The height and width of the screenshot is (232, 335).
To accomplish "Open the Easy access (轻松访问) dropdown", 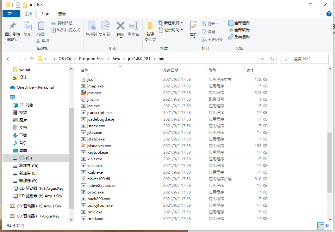I will tap(171, 30).
